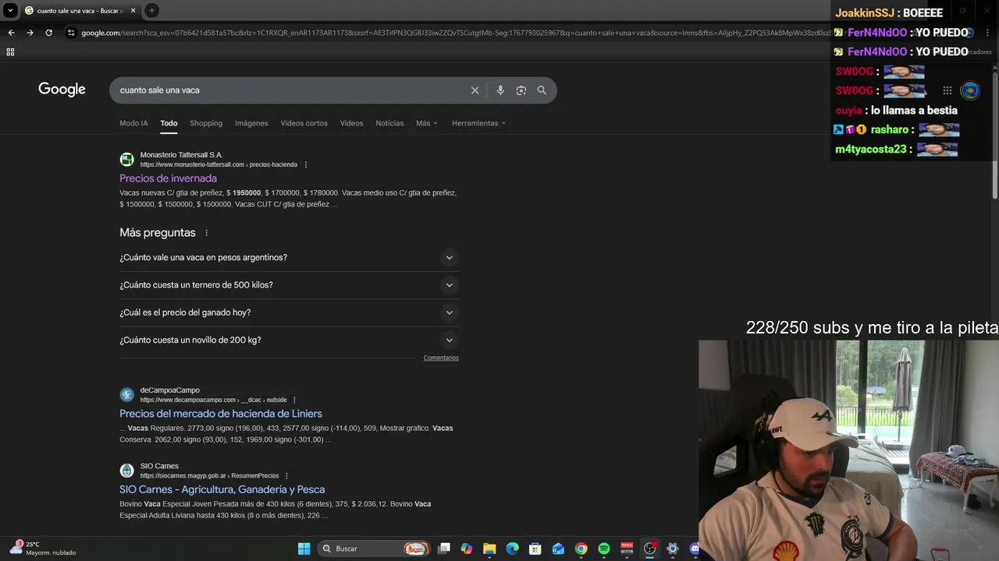Open Google apps grid icon
The height and width of the screenshot is (561, 999).
tap(947, 90)
